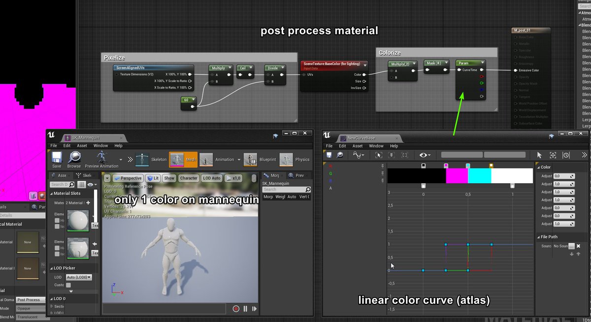Click the Lit view mode button
591x322 pixels.
pyautogui.click(x=153, y=178)
